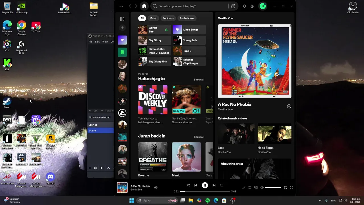Click the plus Create playlist icon in sidebar
The image size is (364, 205).
[122, 28]
